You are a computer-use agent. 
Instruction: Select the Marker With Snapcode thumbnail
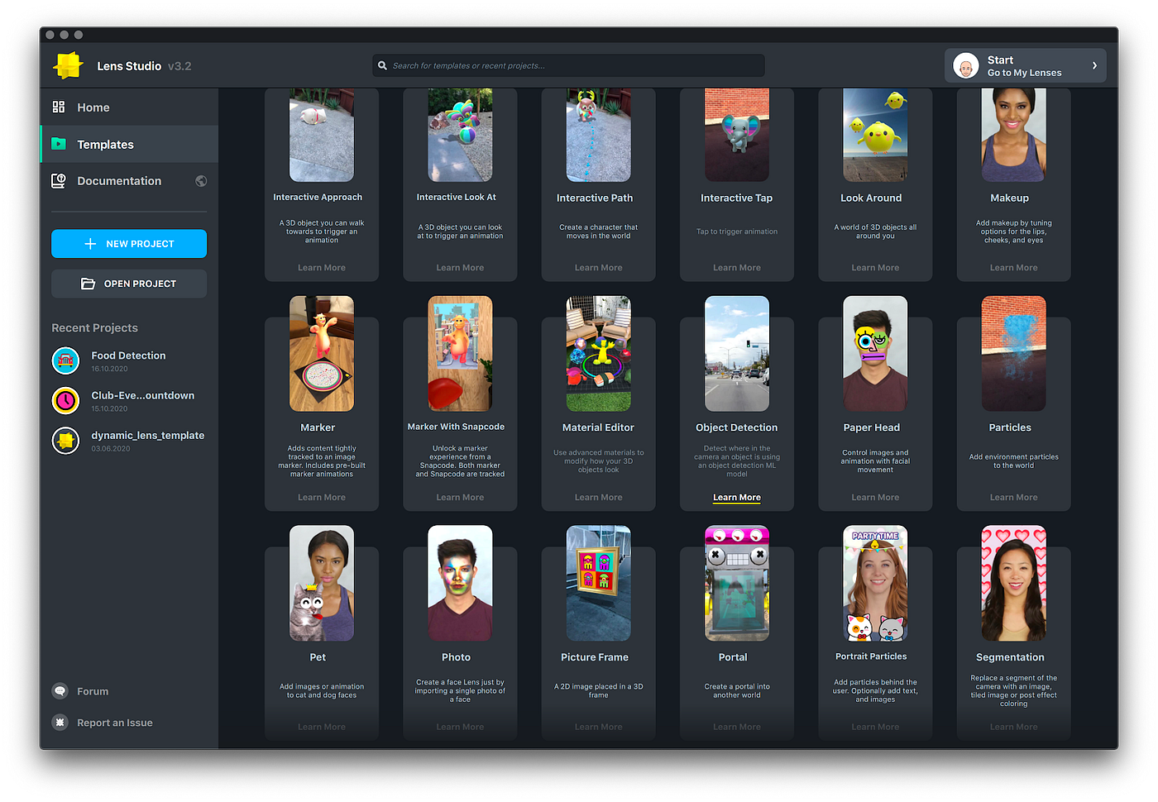pyautogui.click(x=460, y=354)
